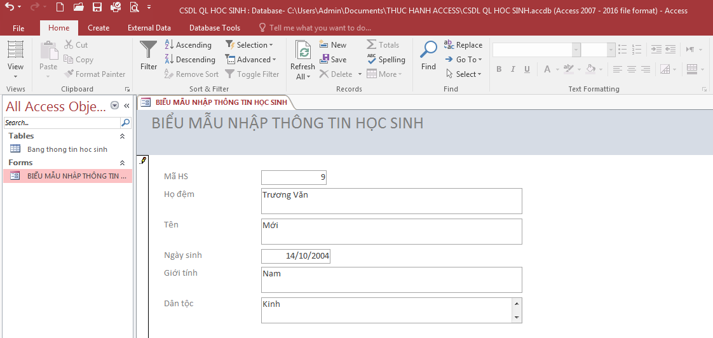Click the Format Painter brush

point(95,74)
